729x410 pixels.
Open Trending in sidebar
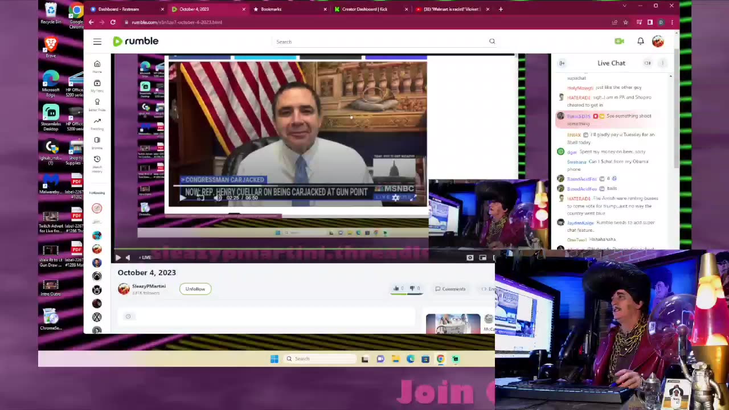[x=97, y=123]
